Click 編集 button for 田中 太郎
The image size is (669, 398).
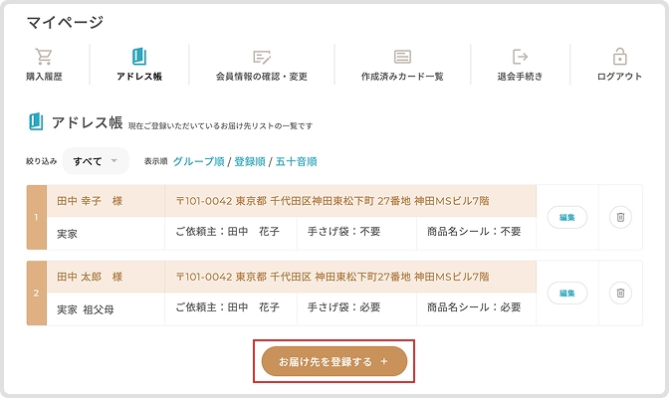tap(567, 293)
